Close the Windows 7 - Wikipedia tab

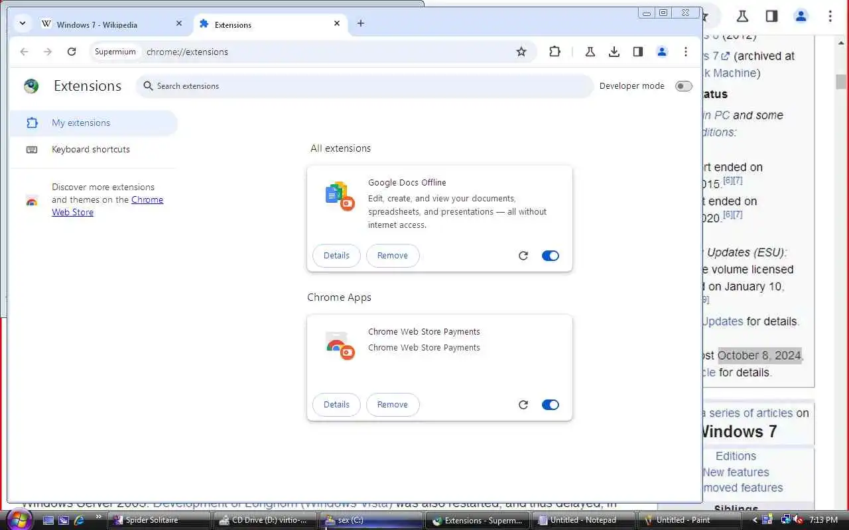pyautogui.click(x=179, y=23)
